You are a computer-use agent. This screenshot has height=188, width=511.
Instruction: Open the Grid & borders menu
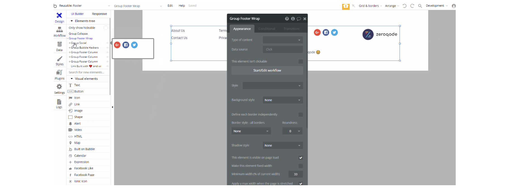click(370, 6)
